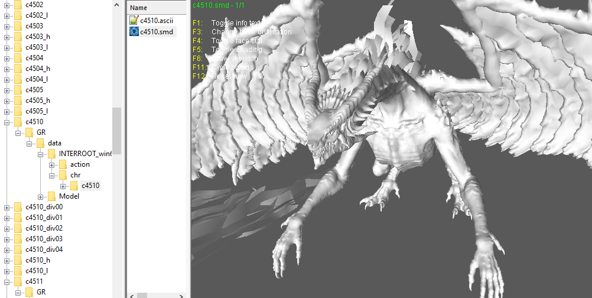
Task: Click the green c4510.smd - 1/1 title text
Action: pos(219,5)
